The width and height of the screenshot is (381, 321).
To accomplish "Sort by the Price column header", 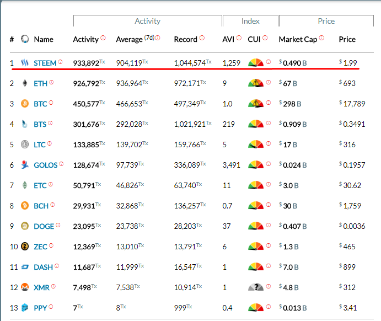I will pyautogui.click(x=347, y=39).
